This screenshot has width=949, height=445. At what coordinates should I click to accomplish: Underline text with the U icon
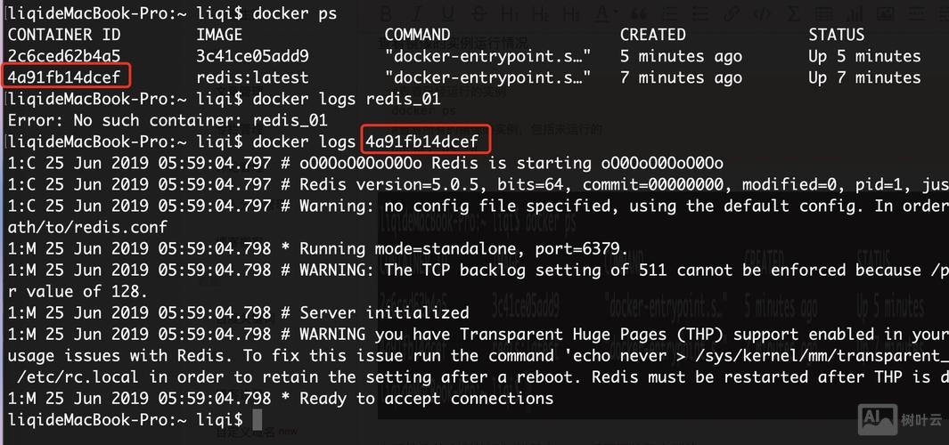click(x=448, y=14)
